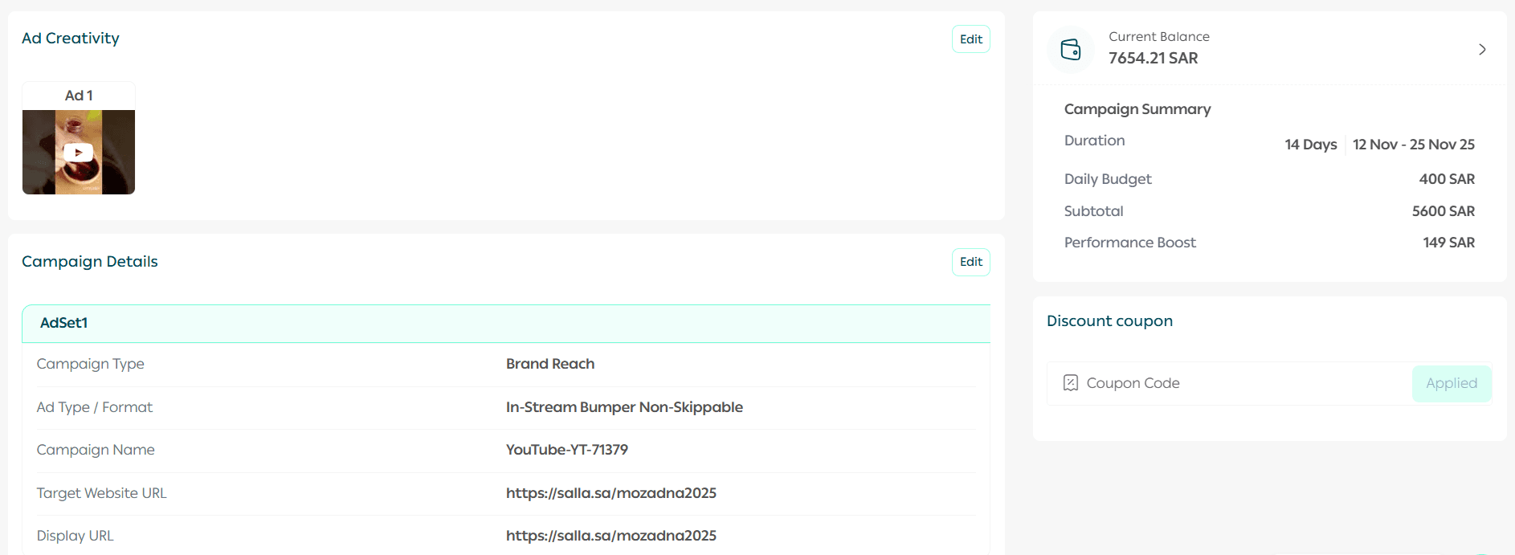Click the 14 Days duration value

point(1310,145)
